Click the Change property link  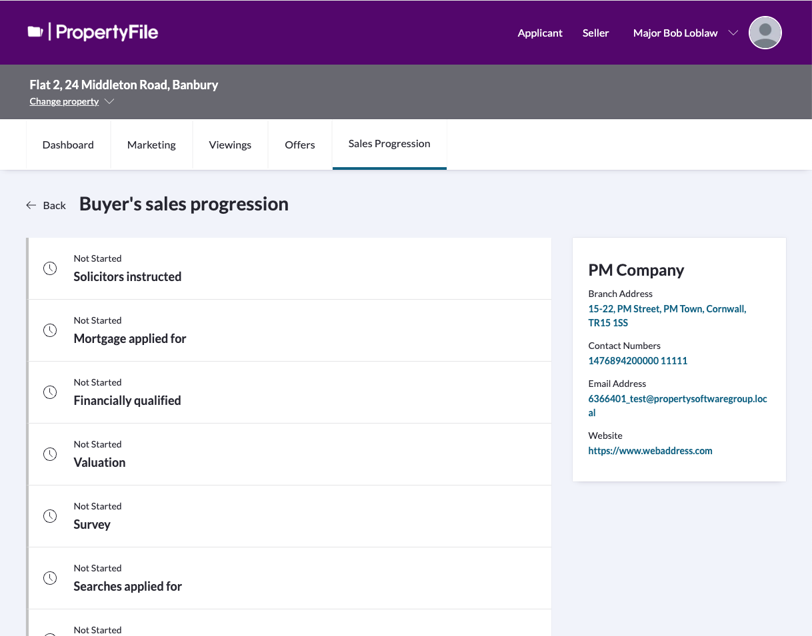click(64, 101)
